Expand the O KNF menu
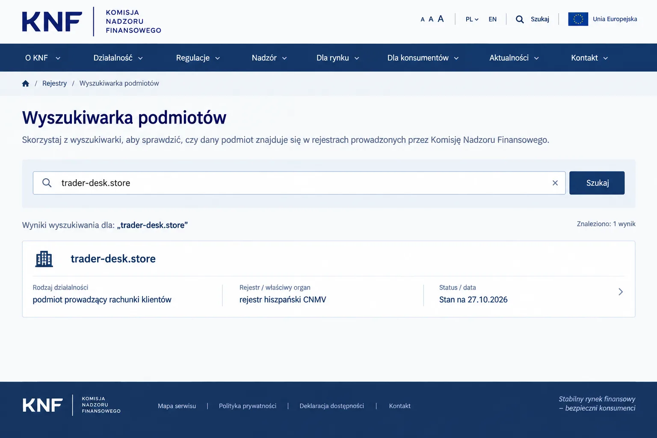Image resolution: width=657 pixels, height=438 pixels. [x=42, y=58]
